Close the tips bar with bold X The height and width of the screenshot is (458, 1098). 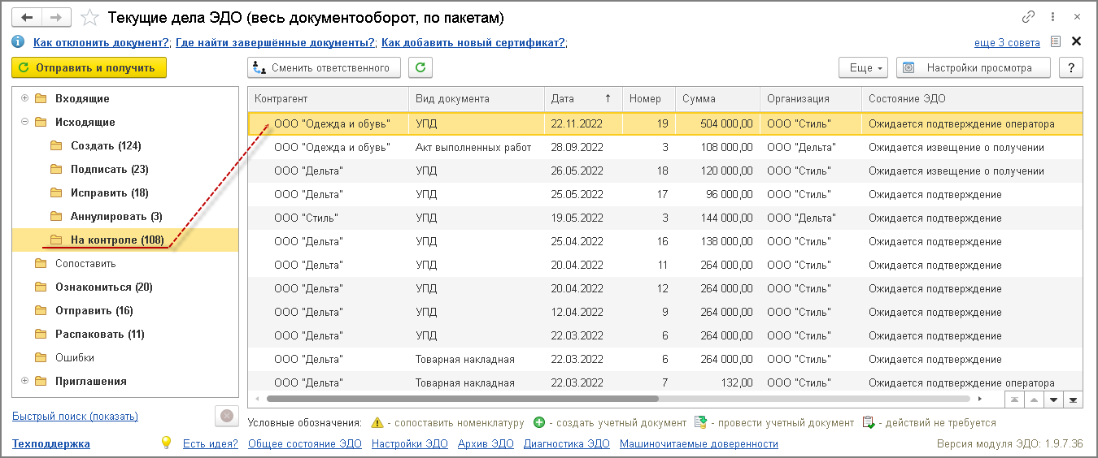pyautogui.click(x=1076, y=41)
